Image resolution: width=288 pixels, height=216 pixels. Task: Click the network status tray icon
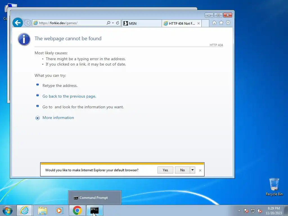click(x=253, y=211)
